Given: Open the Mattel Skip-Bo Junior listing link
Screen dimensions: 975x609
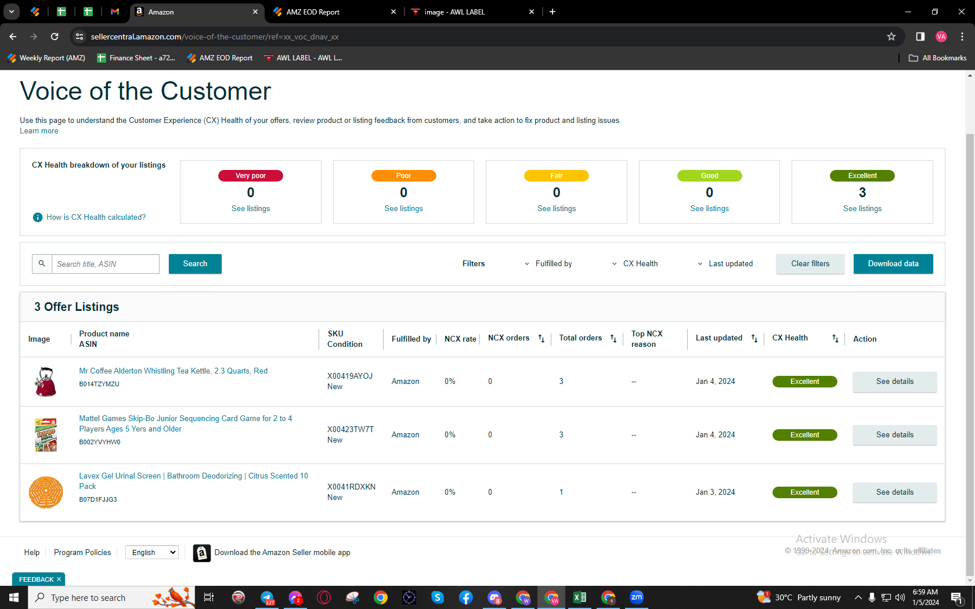Looking at the screenshot, I should click(186, 424).
